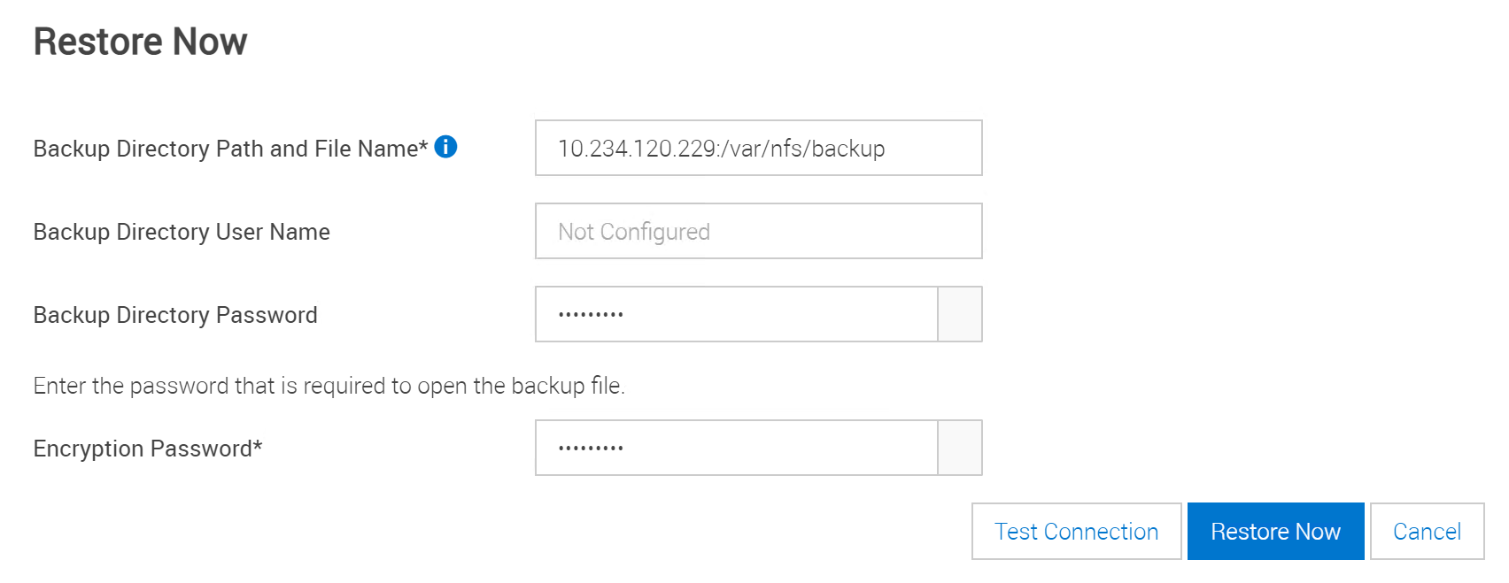Click the helper text about opening backup file
Screen dimensions: 1509x583
pyautogui.click(x=329, y=386)
